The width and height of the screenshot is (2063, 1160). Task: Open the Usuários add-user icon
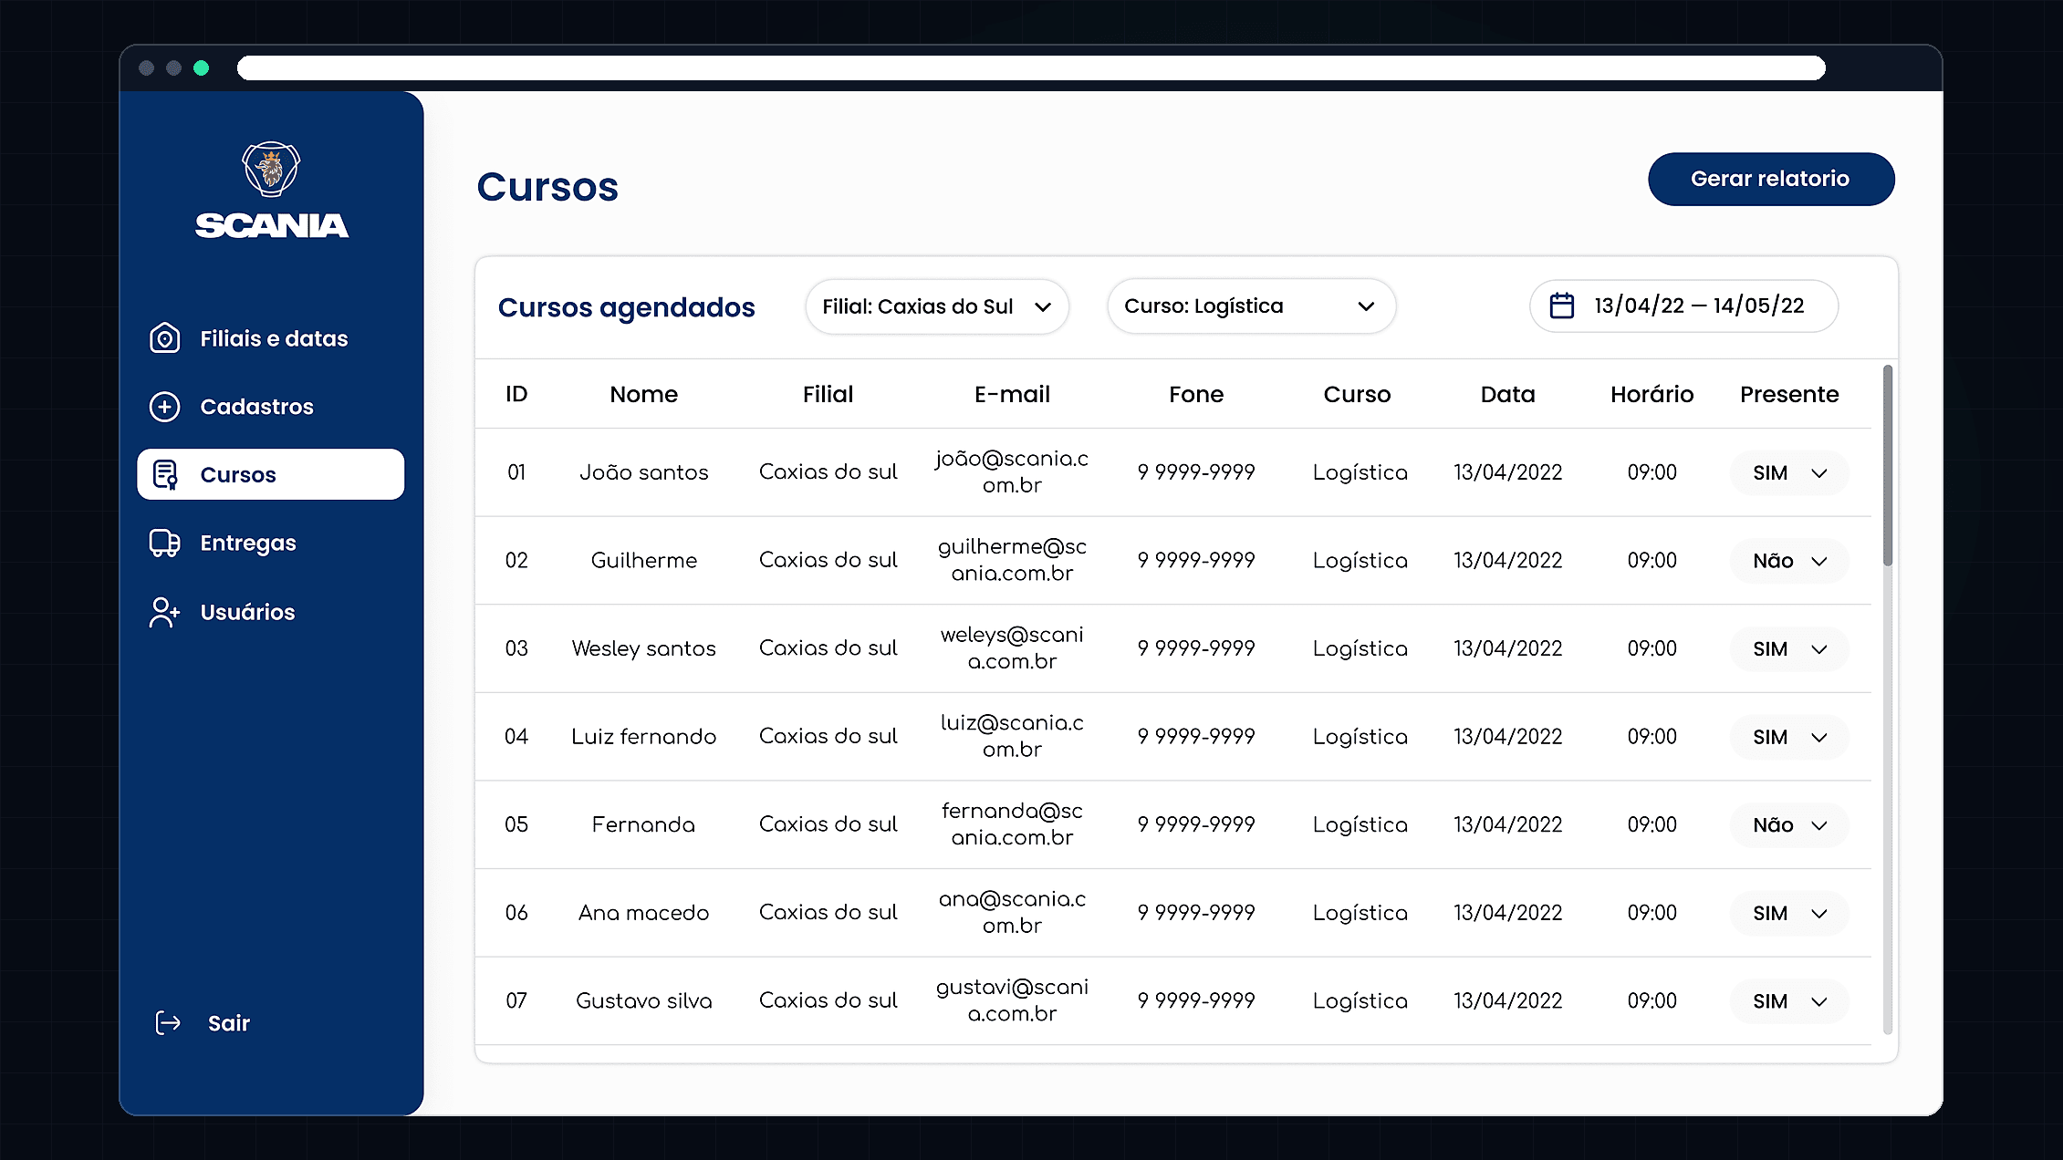click(x=164, y=612)
